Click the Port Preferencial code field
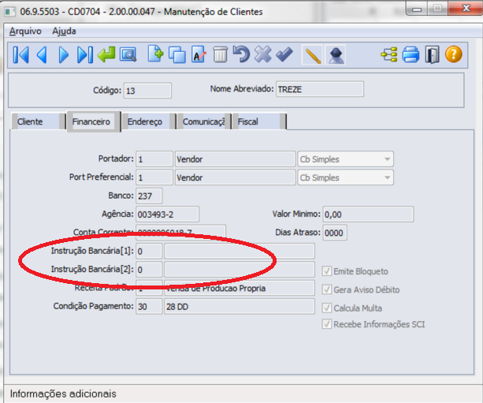483x403 pixels. pos(154,177)
